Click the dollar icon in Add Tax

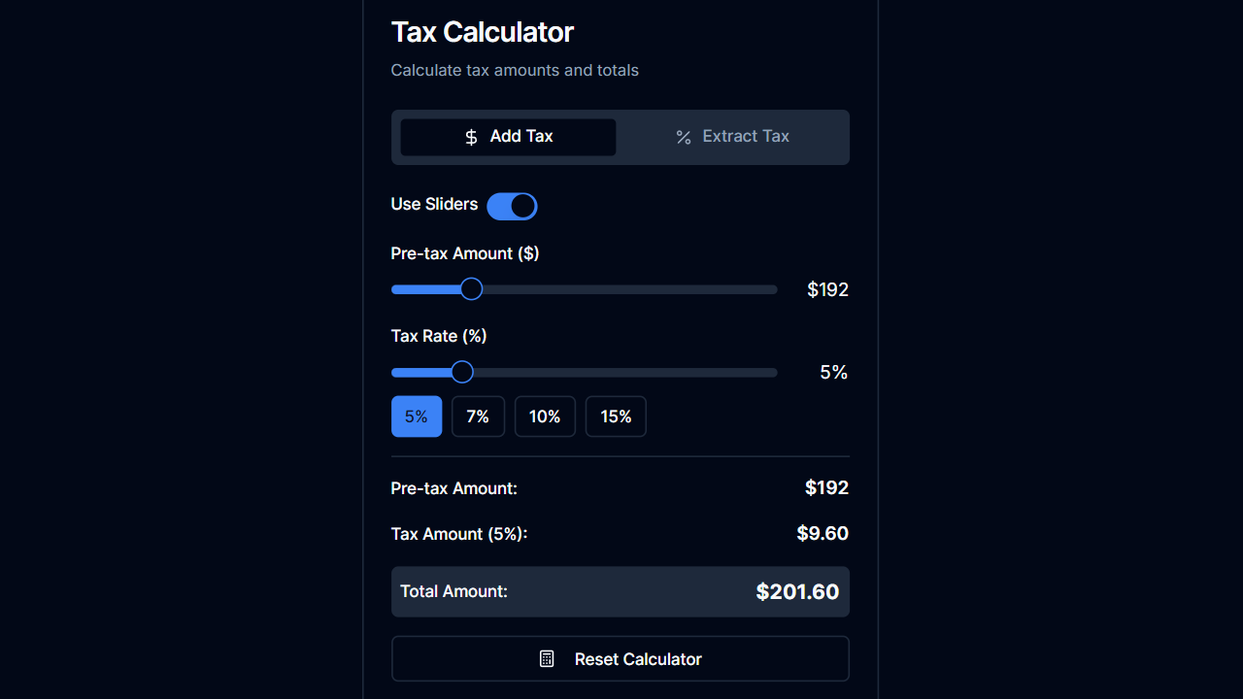click(470, 137)
